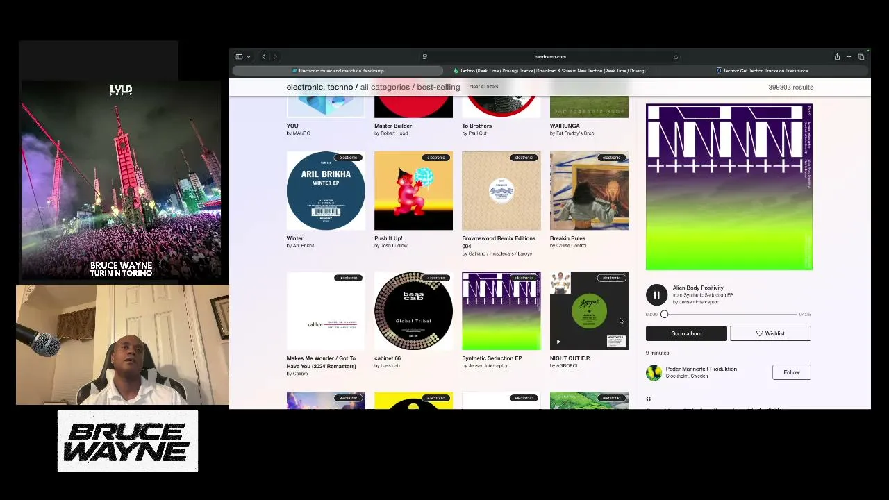Switch to the Techno Peak Time Driving tab
Screen dimensions: 889x500
point(551,71)
